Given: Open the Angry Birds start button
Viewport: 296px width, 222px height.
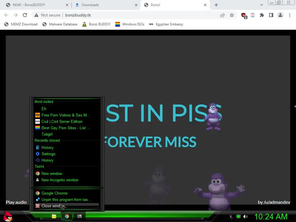Looking at the screenshot, I should pos(8,216).
